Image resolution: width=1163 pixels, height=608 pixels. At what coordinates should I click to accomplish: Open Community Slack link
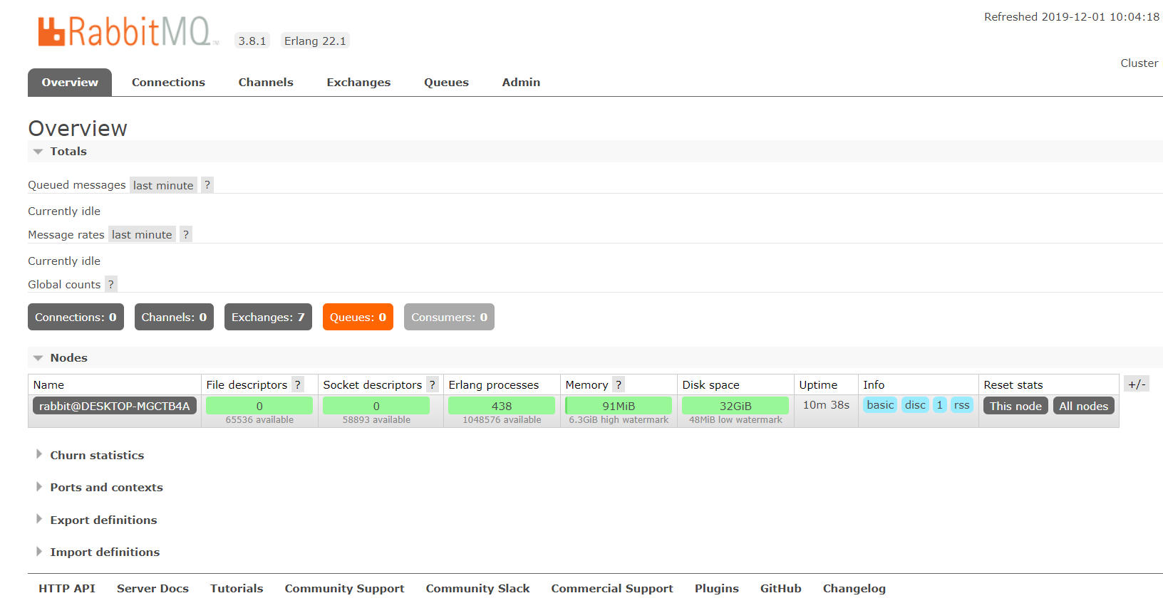pos(477,589)
